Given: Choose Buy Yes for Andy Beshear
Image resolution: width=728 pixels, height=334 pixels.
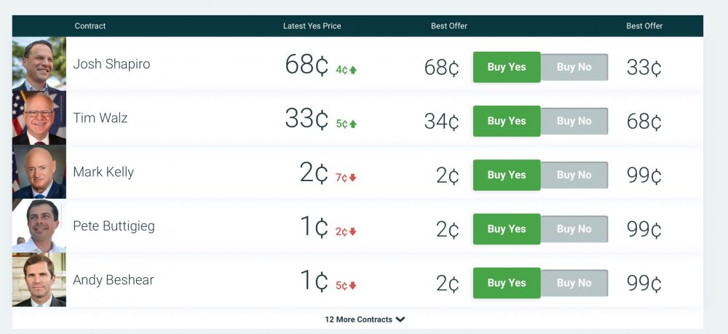Looking at the screenshot, I should coord(507,282).
